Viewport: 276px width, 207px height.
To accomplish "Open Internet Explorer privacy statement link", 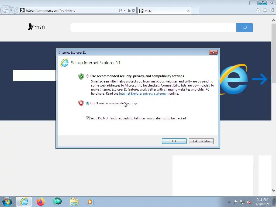I will [144, 94].
